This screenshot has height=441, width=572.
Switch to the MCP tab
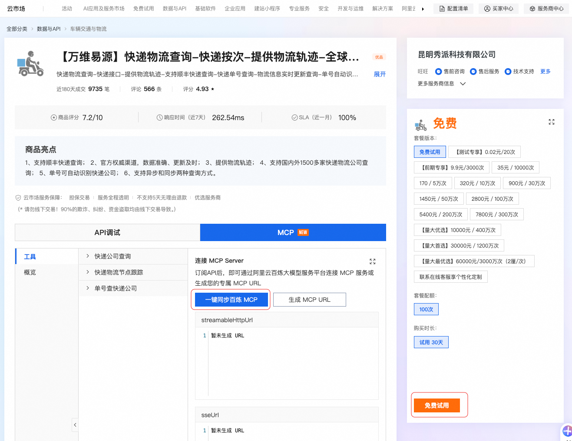click(x=293, y=232)
